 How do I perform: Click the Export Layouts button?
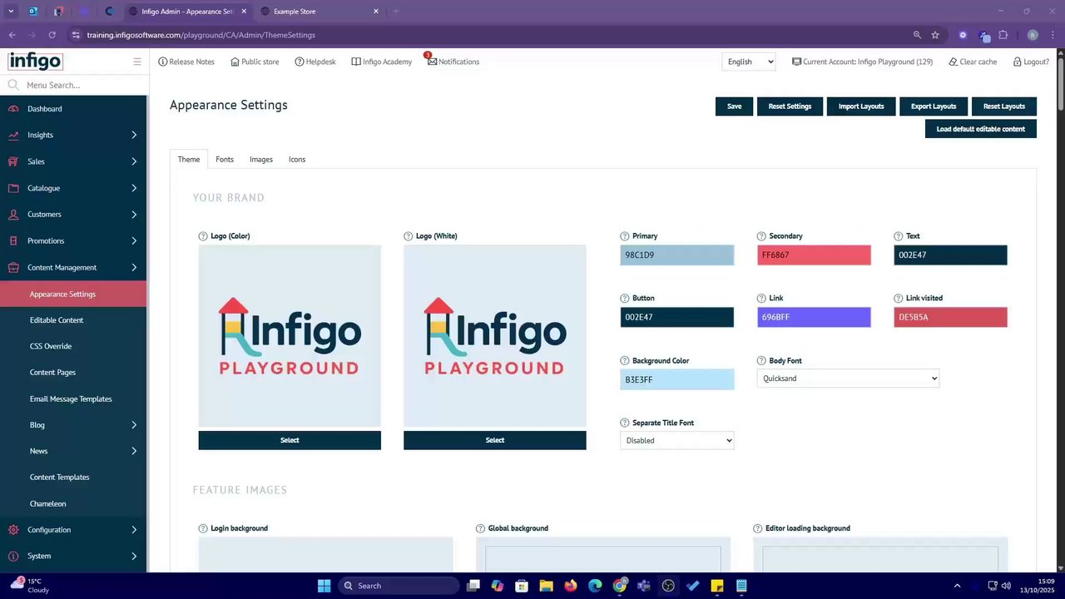coord(934,106)
